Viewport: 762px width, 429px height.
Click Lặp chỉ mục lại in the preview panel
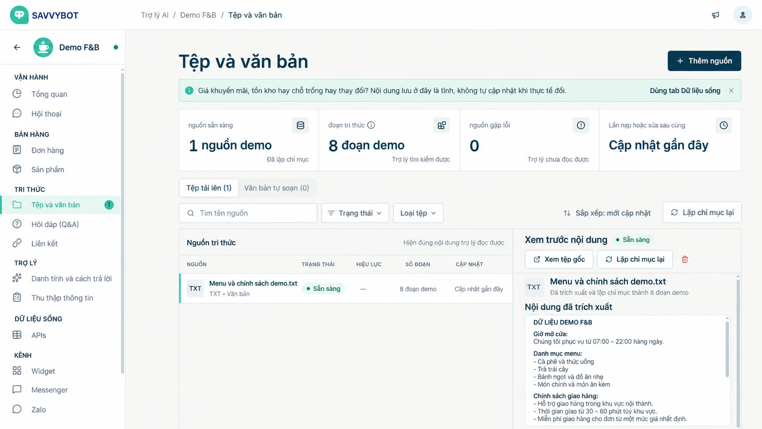[635, 259]
